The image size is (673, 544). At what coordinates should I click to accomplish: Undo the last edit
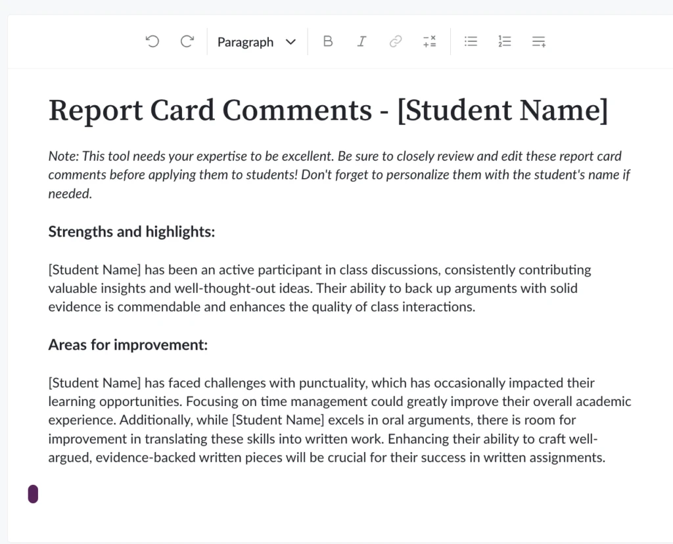[152, 41]
